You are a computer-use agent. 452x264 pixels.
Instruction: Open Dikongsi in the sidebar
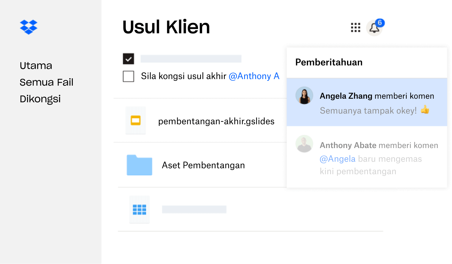pyautogui.click(x=40, y=99)
